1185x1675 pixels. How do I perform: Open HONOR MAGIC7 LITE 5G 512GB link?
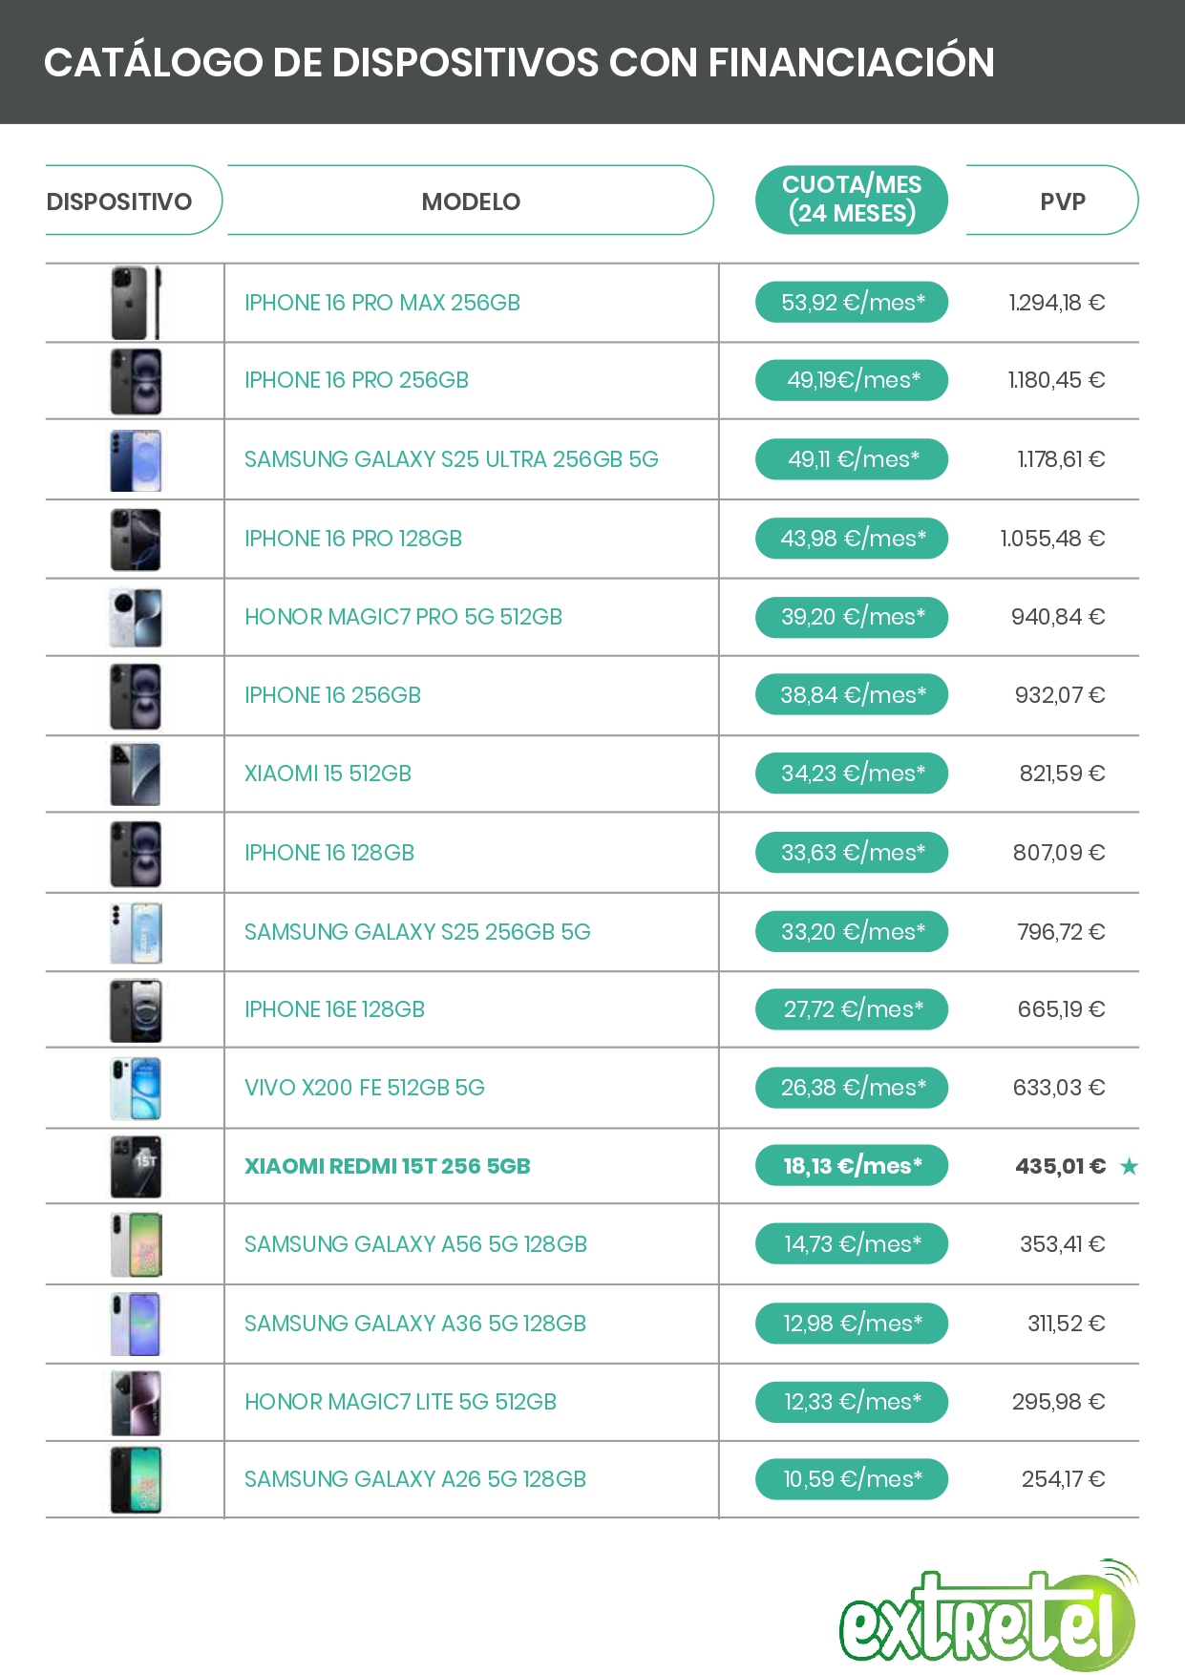point(400,1402)
